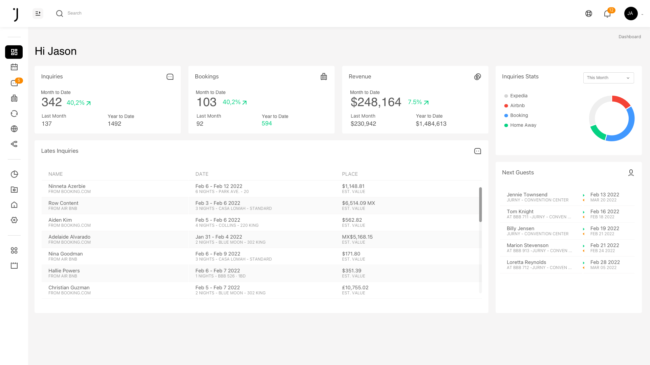Image resolution: width=650 pixels, height=365 pixels.
Task: Open the sync refresh sidebar icon
Action: pos(14,114)
